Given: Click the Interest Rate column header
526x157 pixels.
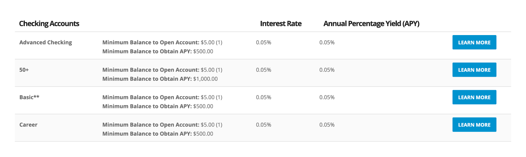Looking at the screenshot, I should coord(281,24).
